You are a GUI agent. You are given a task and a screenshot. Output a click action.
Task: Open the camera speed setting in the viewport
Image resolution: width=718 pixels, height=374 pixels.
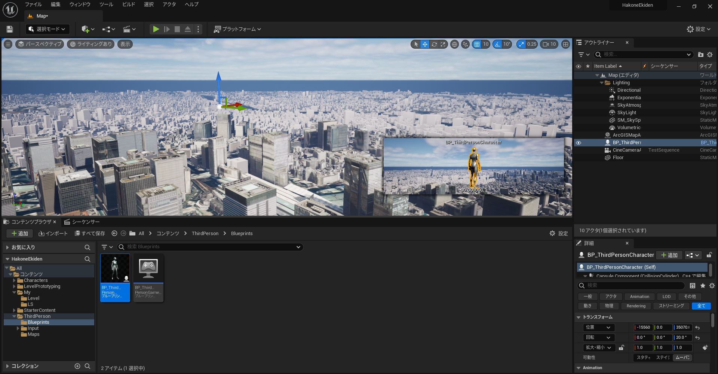(x=550, y=44)
